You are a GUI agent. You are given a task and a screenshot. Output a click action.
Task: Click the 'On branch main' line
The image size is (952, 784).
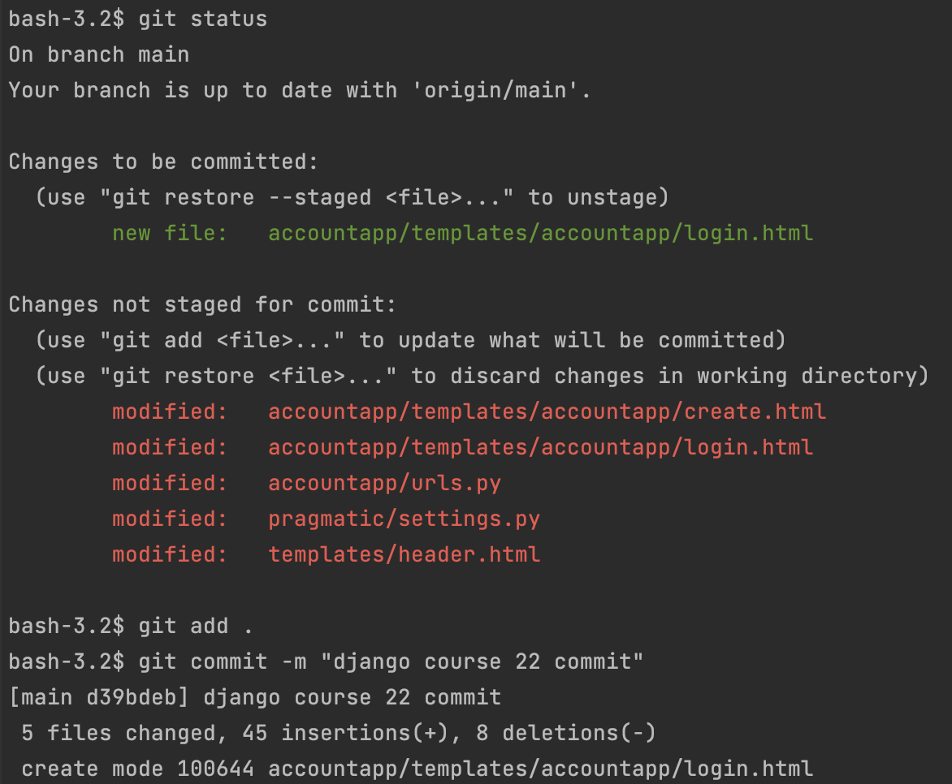[x=99, y=54]
